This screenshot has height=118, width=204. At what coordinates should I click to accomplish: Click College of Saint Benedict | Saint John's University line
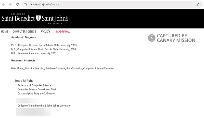coord(44,106)
